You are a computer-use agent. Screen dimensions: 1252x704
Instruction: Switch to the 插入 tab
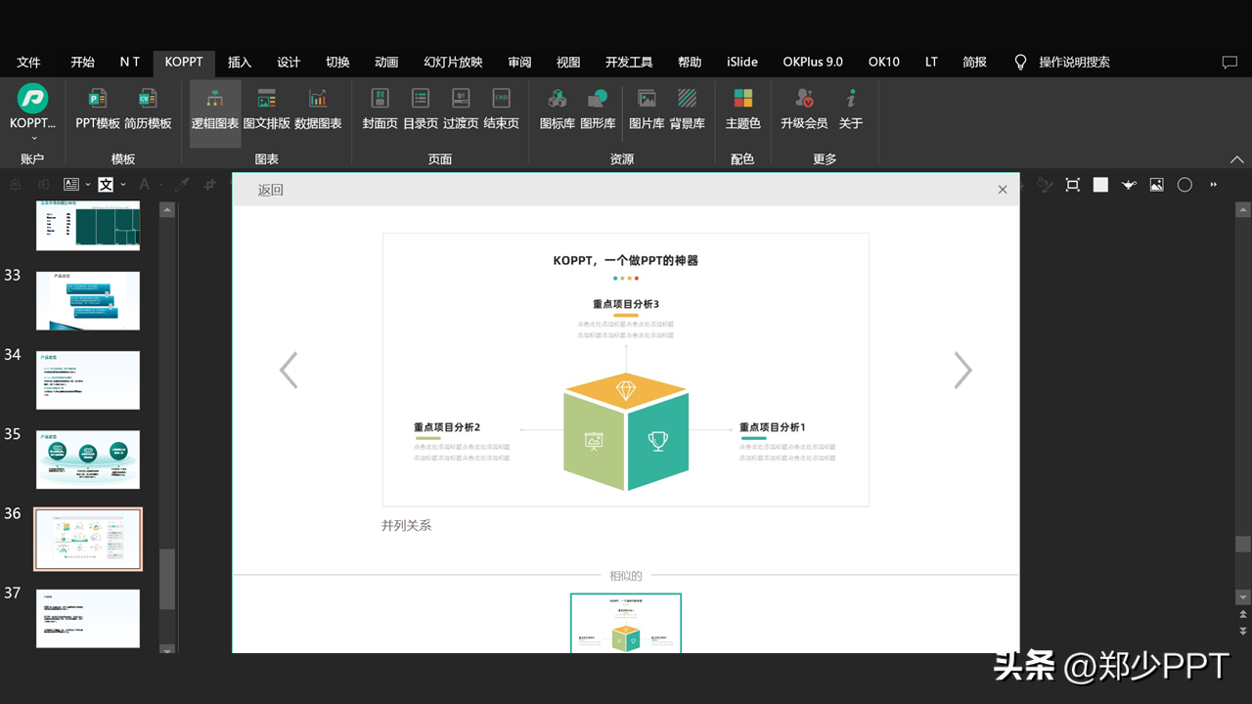(240, 62)
